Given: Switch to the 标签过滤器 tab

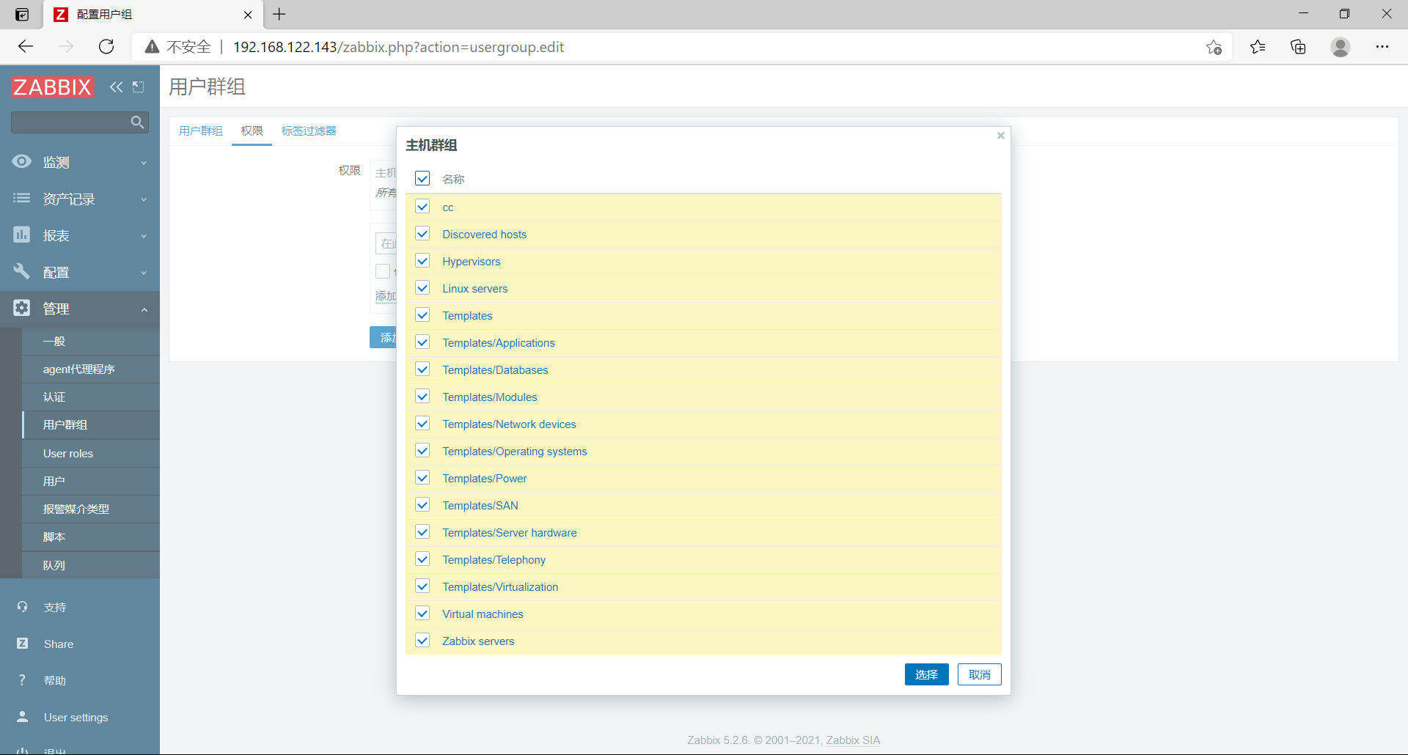Looking at the screenshot, I should (x=309, y=130).
